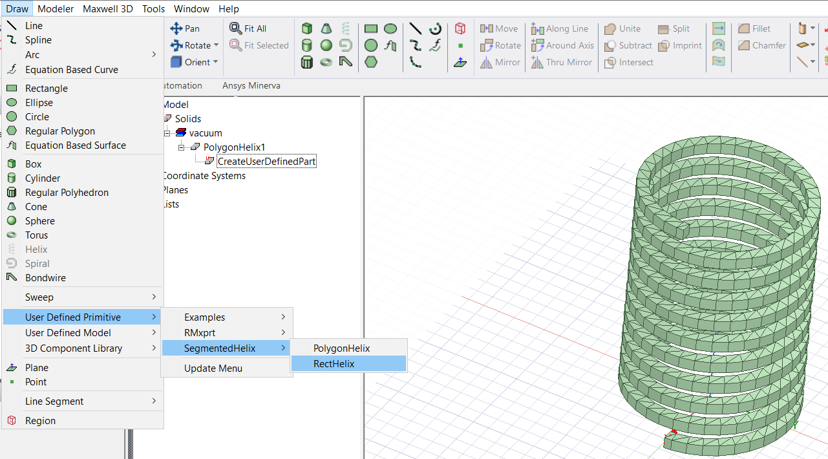
Task: Click the Draw regular polygon toolbar icon
Action: pos(371,62)
